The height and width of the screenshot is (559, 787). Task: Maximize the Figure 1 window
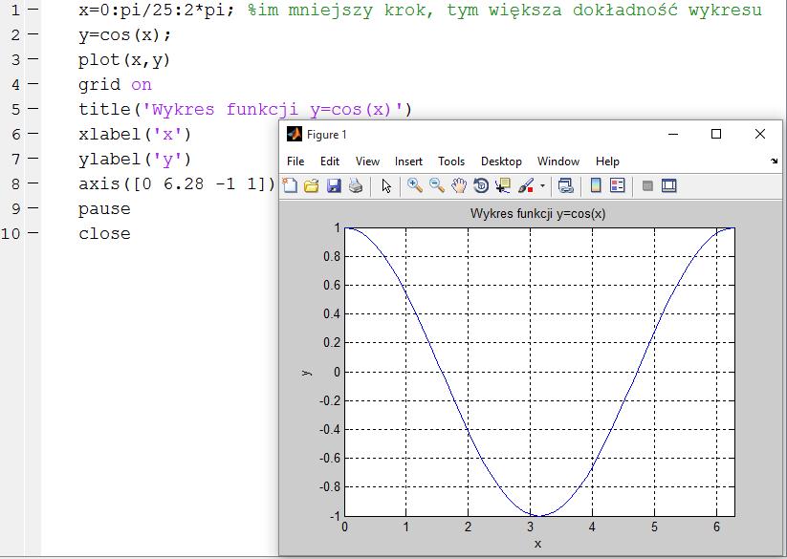(716, 134)
